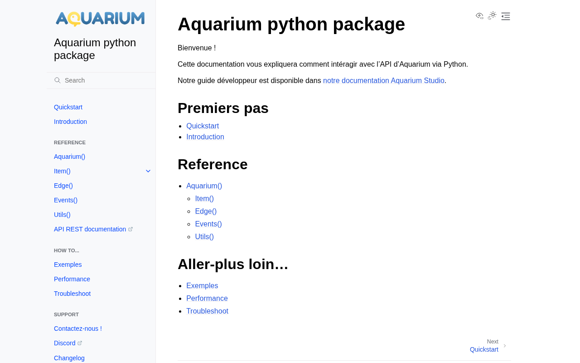Toggle the light/dark theme sun icon
This screenshot has width=580, height=363.
[x=493, y=15]
